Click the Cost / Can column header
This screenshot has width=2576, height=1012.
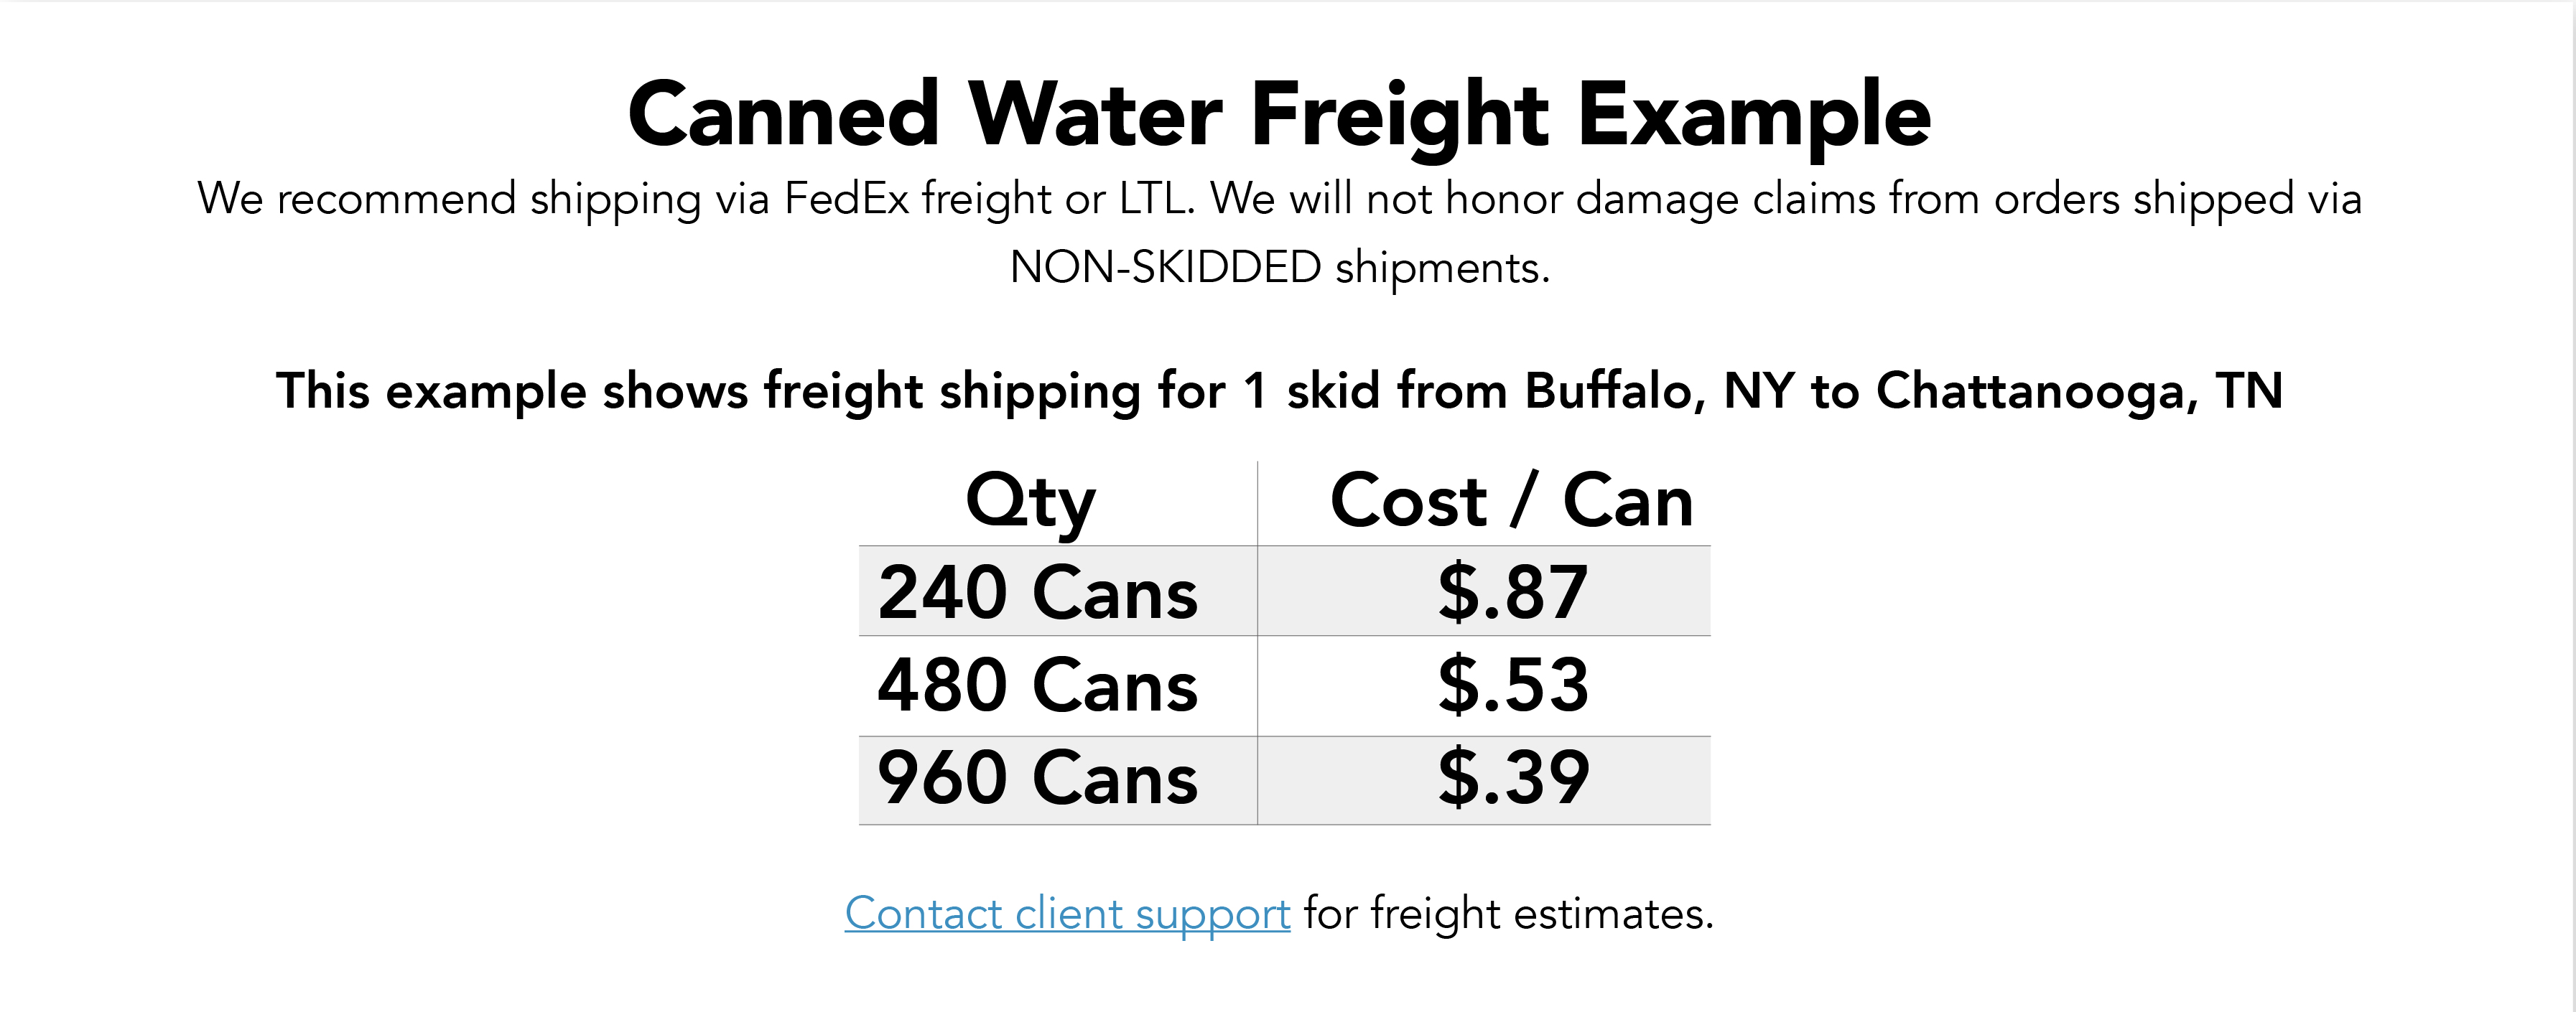click(x=1511, y=500)
